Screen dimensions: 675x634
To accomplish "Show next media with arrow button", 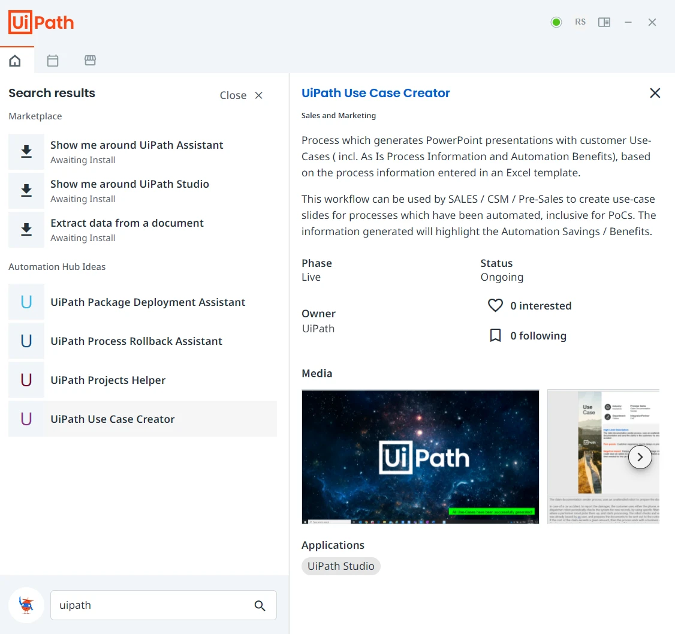I will (x=640, y=457).
